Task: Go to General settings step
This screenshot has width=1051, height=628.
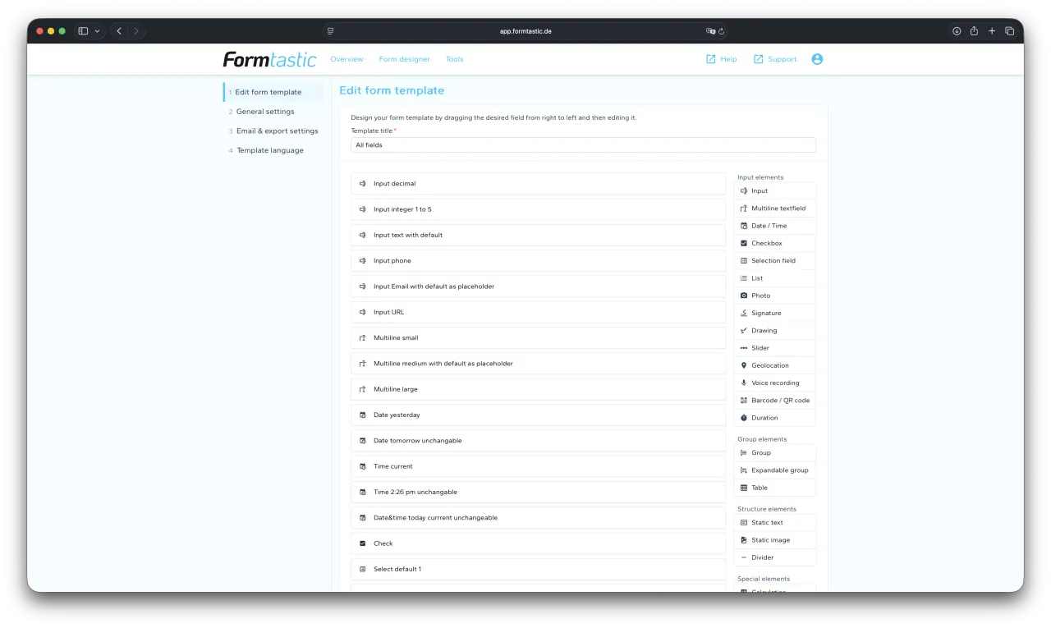Action: click(x=265, y=112)
